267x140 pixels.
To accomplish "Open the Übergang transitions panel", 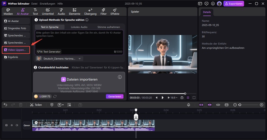I will 90,12.
